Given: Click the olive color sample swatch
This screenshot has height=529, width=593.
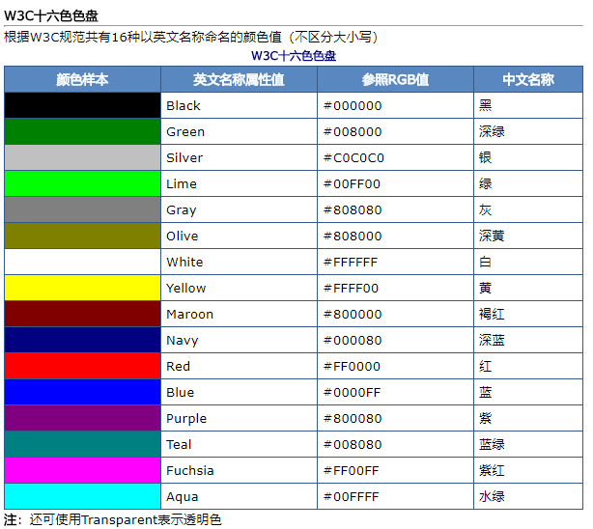Looking at the screenshot, I should 83,236.
